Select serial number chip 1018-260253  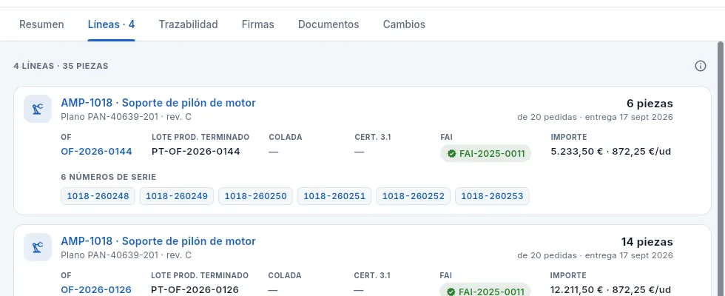point(492,196)
